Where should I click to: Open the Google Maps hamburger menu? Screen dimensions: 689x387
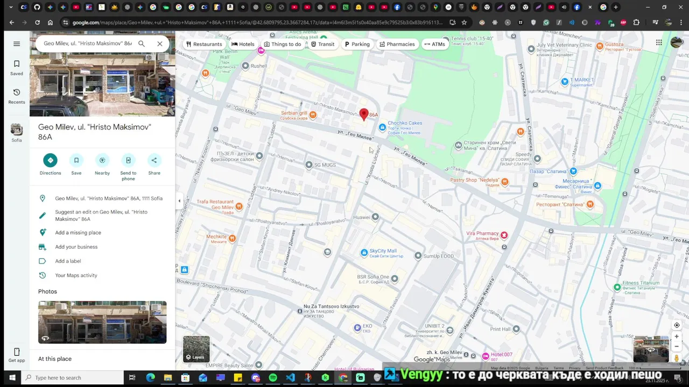point(17,44)
